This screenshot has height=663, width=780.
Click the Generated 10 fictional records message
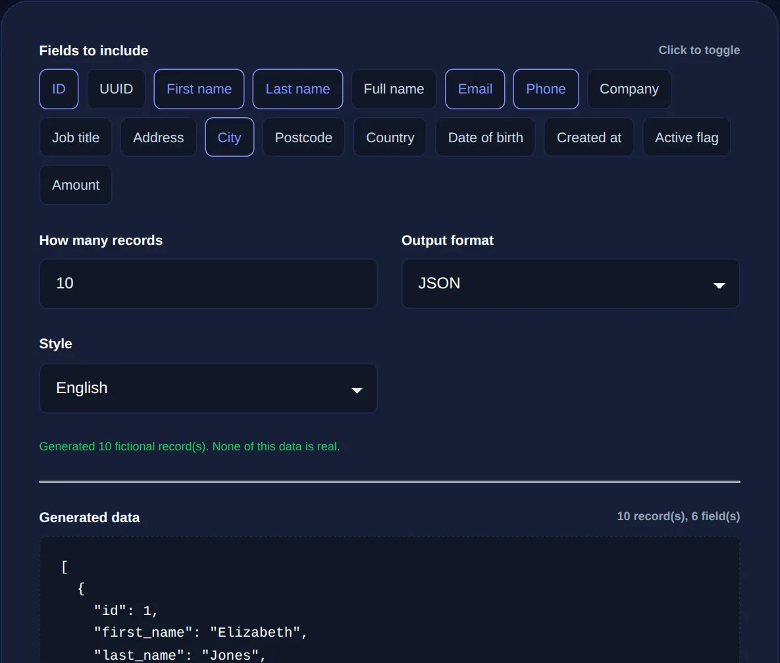point(190,446)
